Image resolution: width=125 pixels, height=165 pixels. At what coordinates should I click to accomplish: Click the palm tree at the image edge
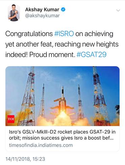[x=117, y=110]
